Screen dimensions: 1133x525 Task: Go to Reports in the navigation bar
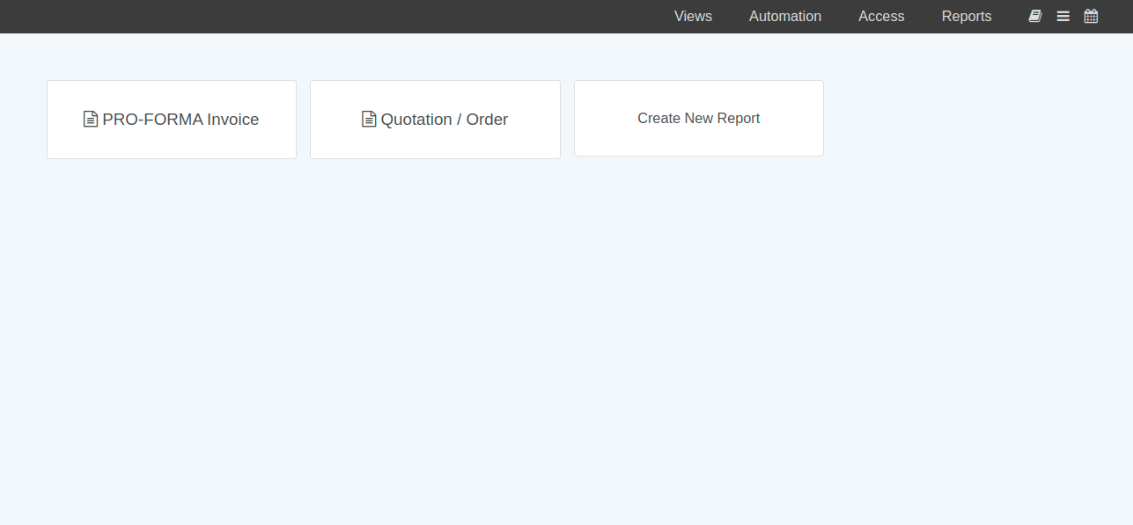click(967, 16)
